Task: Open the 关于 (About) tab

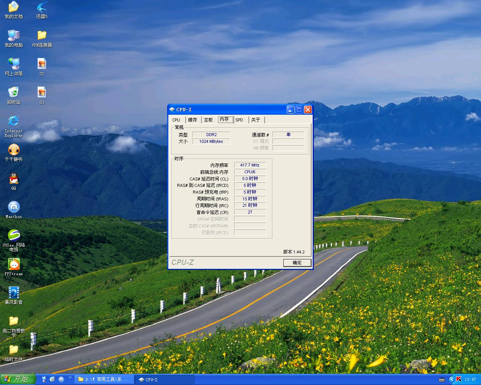Action: 256,120
